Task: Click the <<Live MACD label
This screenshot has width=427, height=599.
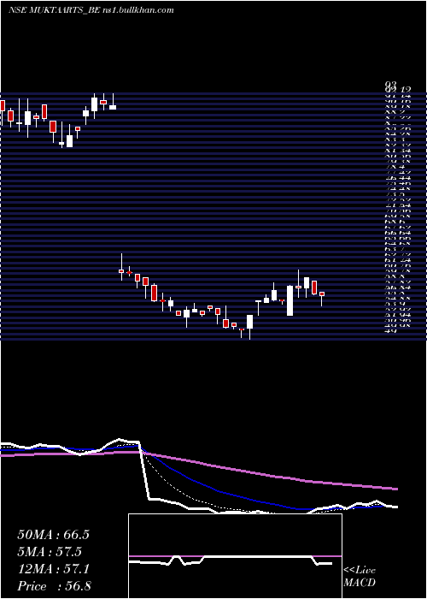Action: pyautogui.click(x=360, y=577)
